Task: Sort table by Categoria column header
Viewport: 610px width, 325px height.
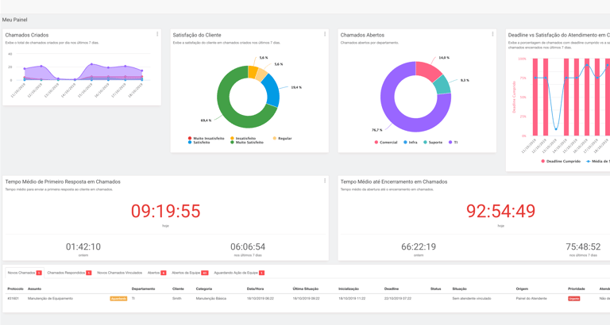Action: [204, 289]
